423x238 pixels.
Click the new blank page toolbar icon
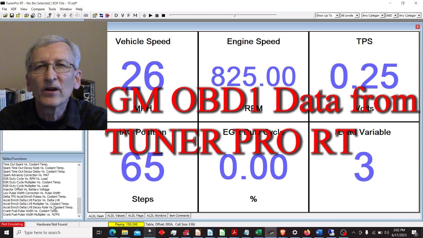click(40, 16)
